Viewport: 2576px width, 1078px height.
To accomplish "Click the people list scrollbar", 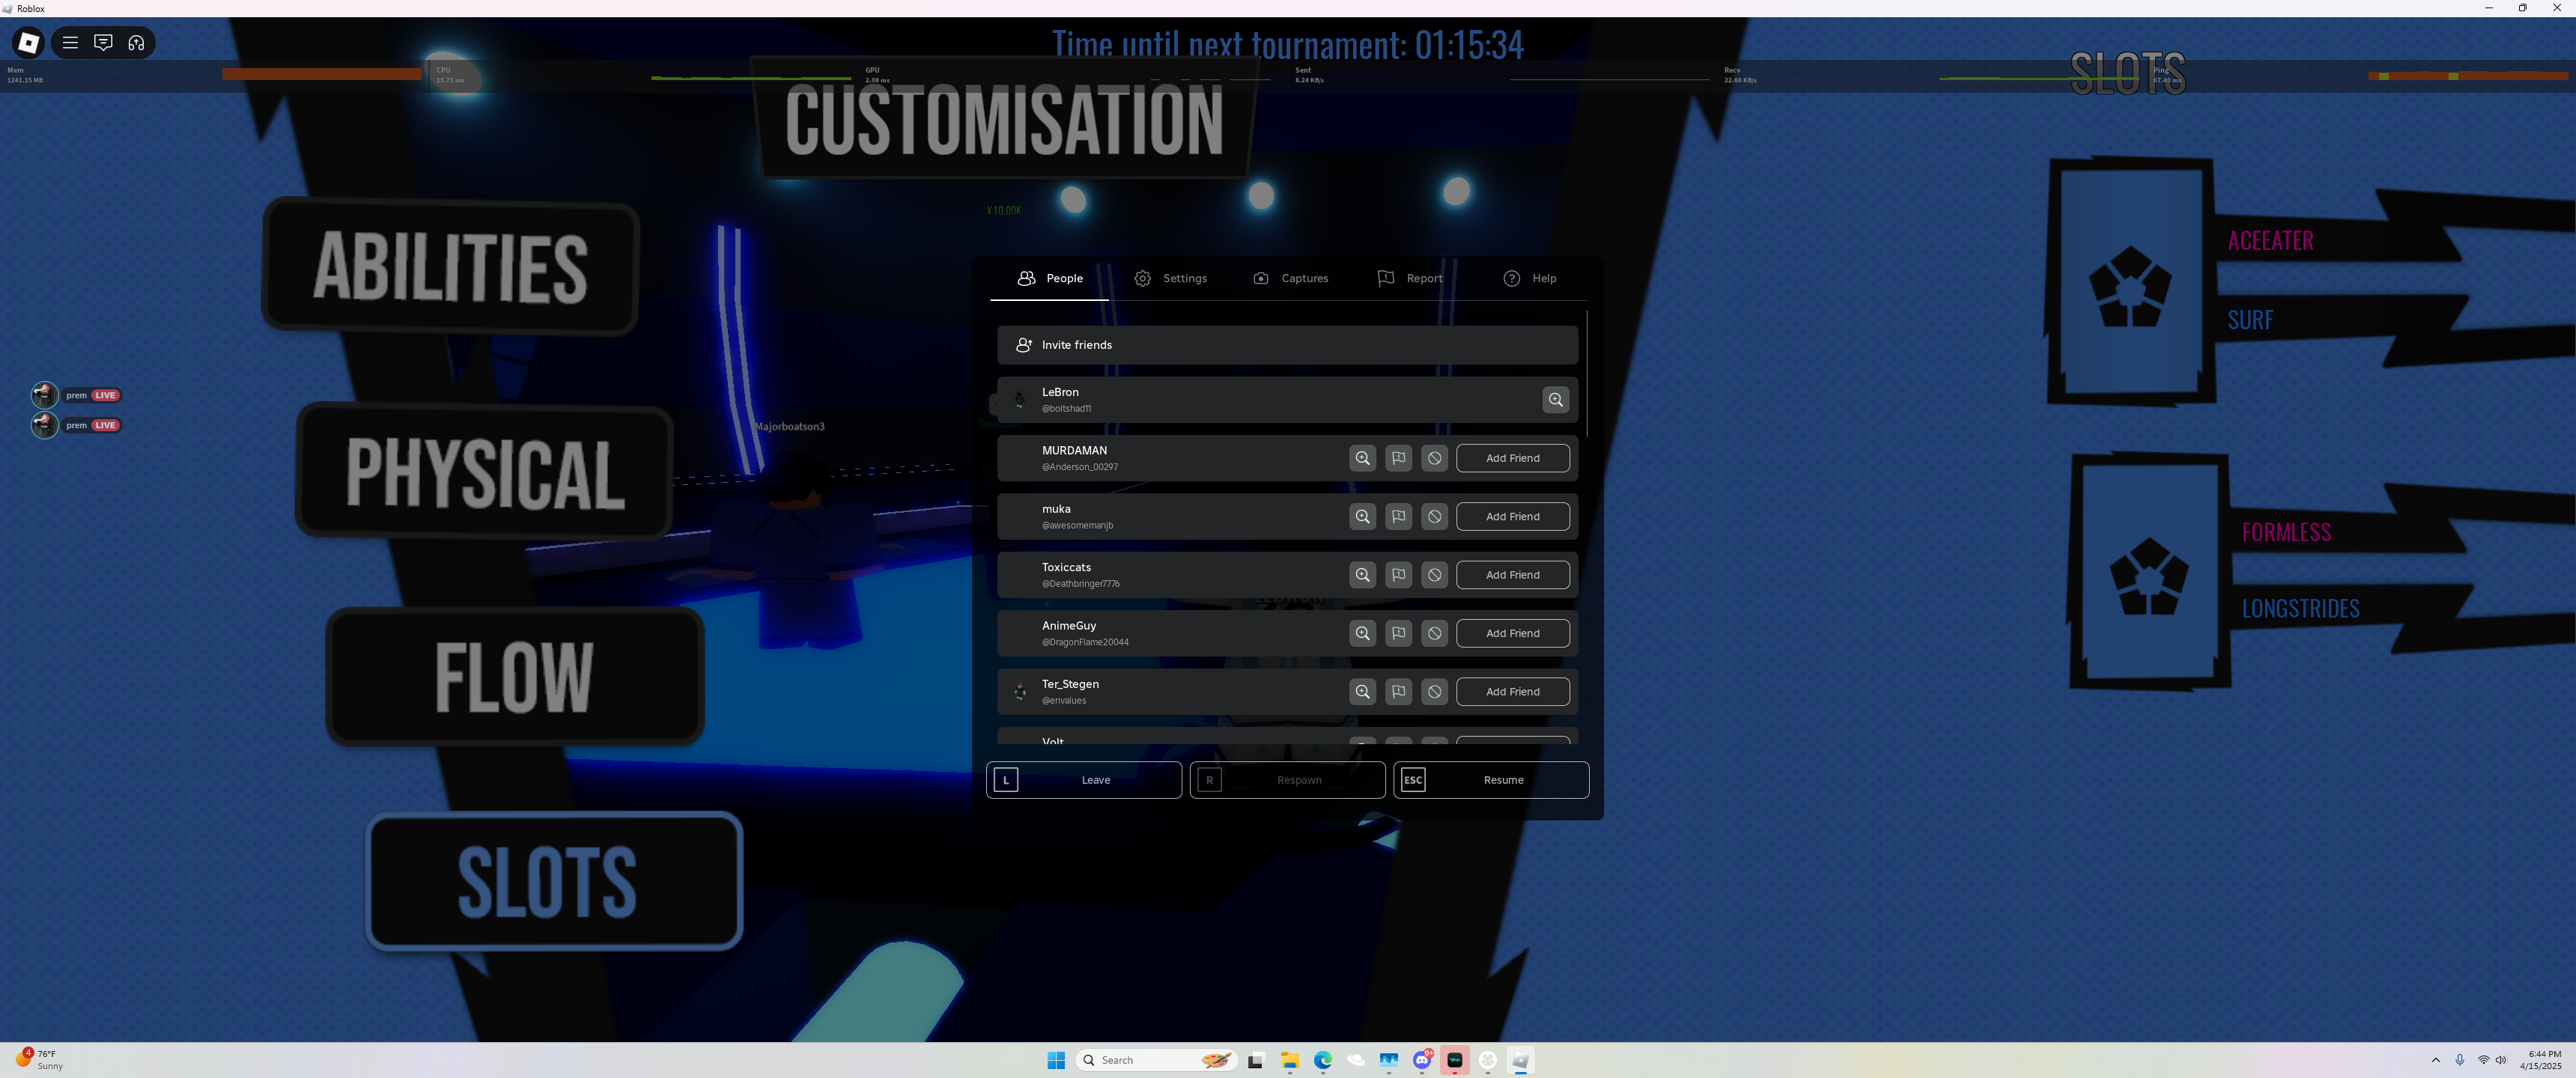I will 1586,375.
